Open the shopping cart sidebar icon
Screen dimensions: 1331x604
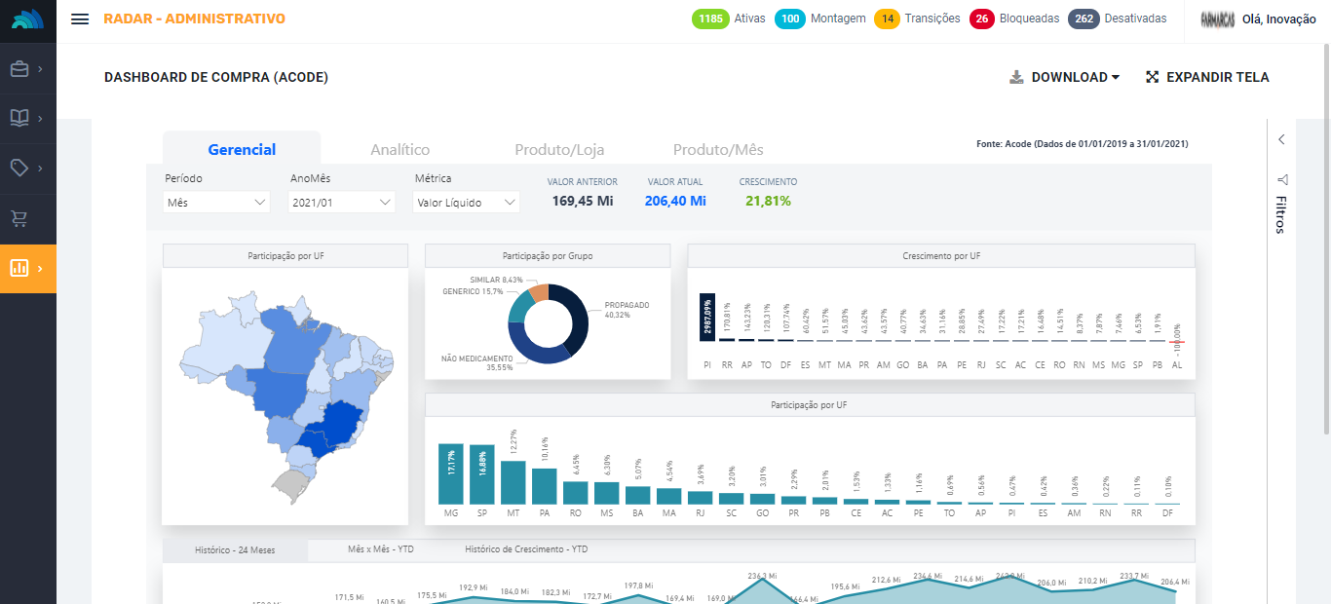pos(19,218)
